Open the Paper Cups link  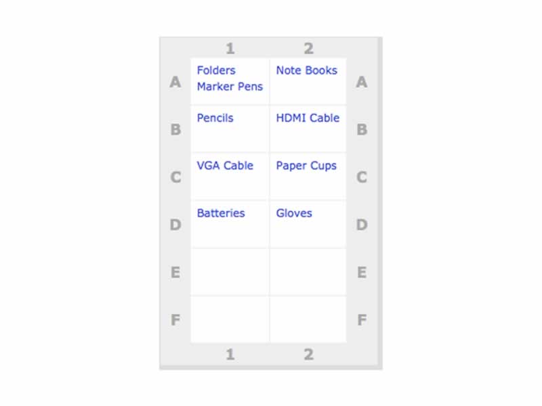pyautogui.click(x=306, y=166)
